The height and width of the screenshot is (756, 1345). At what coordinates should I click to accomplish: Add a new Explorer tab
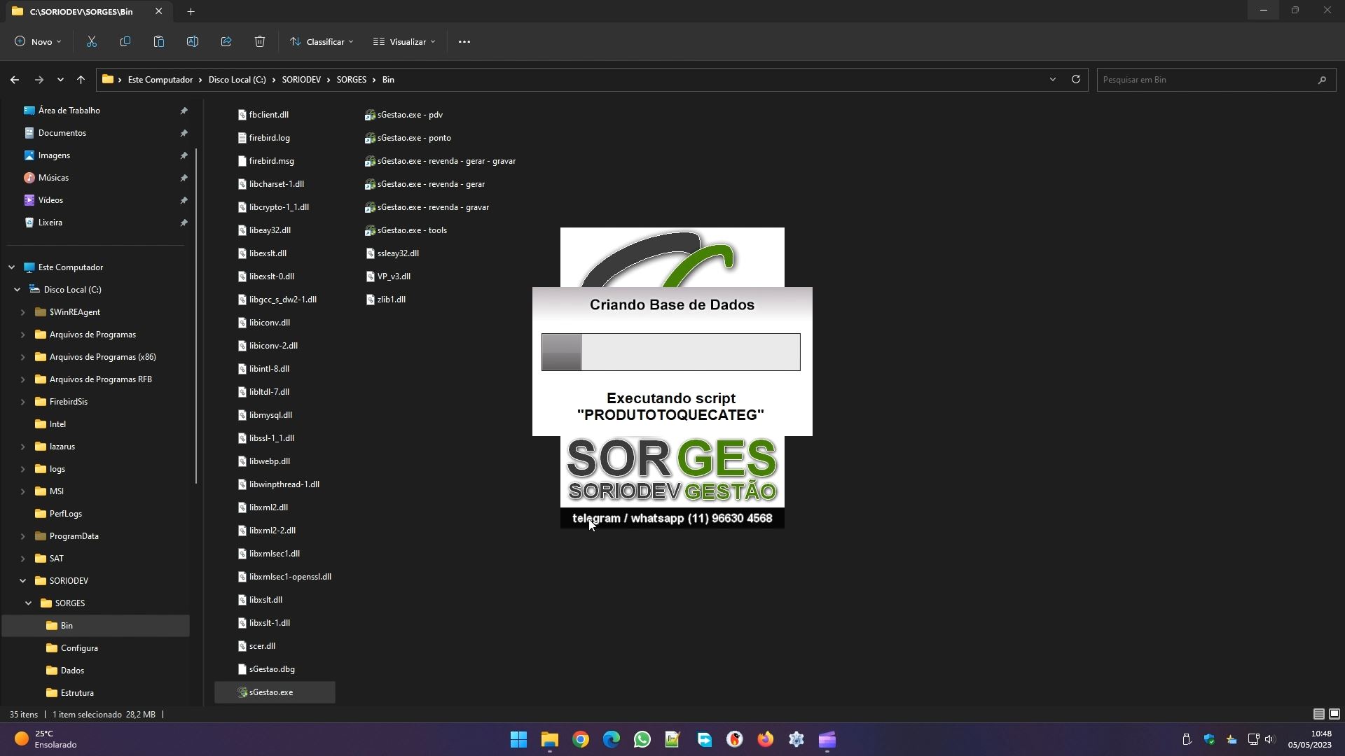click(x=191, y=11)
